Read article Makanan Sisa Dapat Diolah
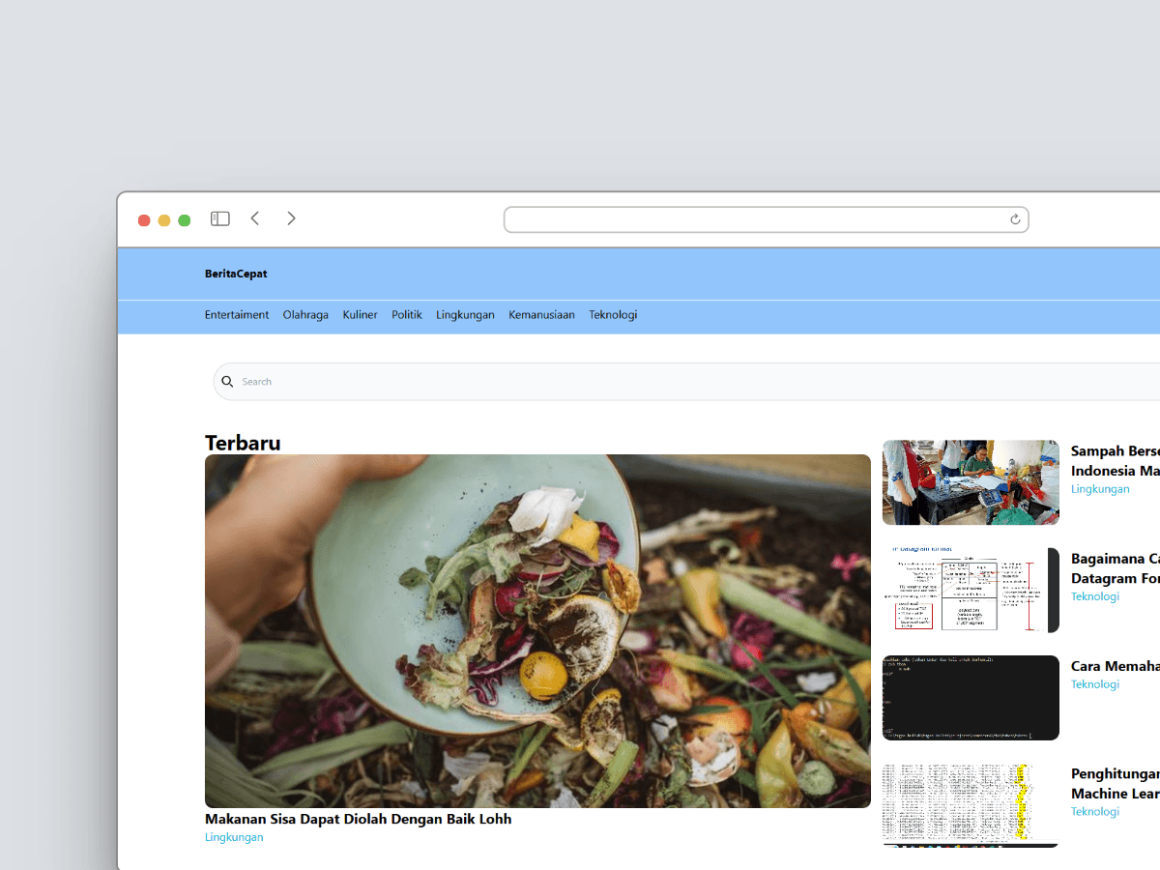 [358, 819]
